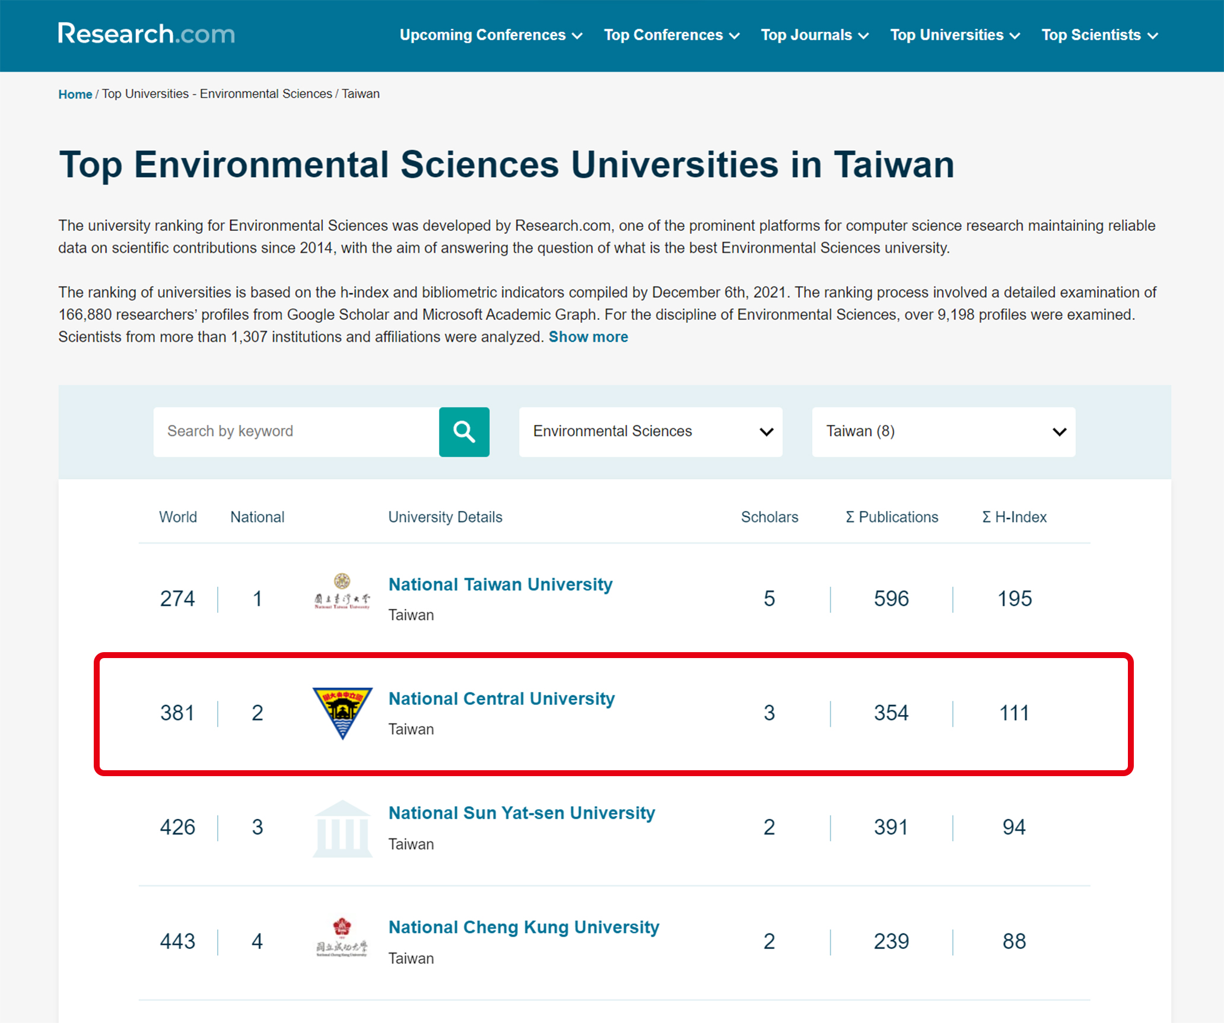Click world rank 443
The image size is (1224, 1023).
point(177,941)
